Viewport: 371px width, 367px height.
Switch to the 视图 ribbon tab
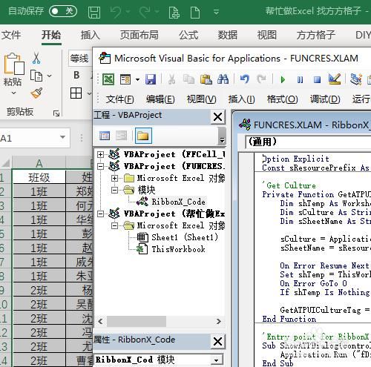(x=266, y=35)
